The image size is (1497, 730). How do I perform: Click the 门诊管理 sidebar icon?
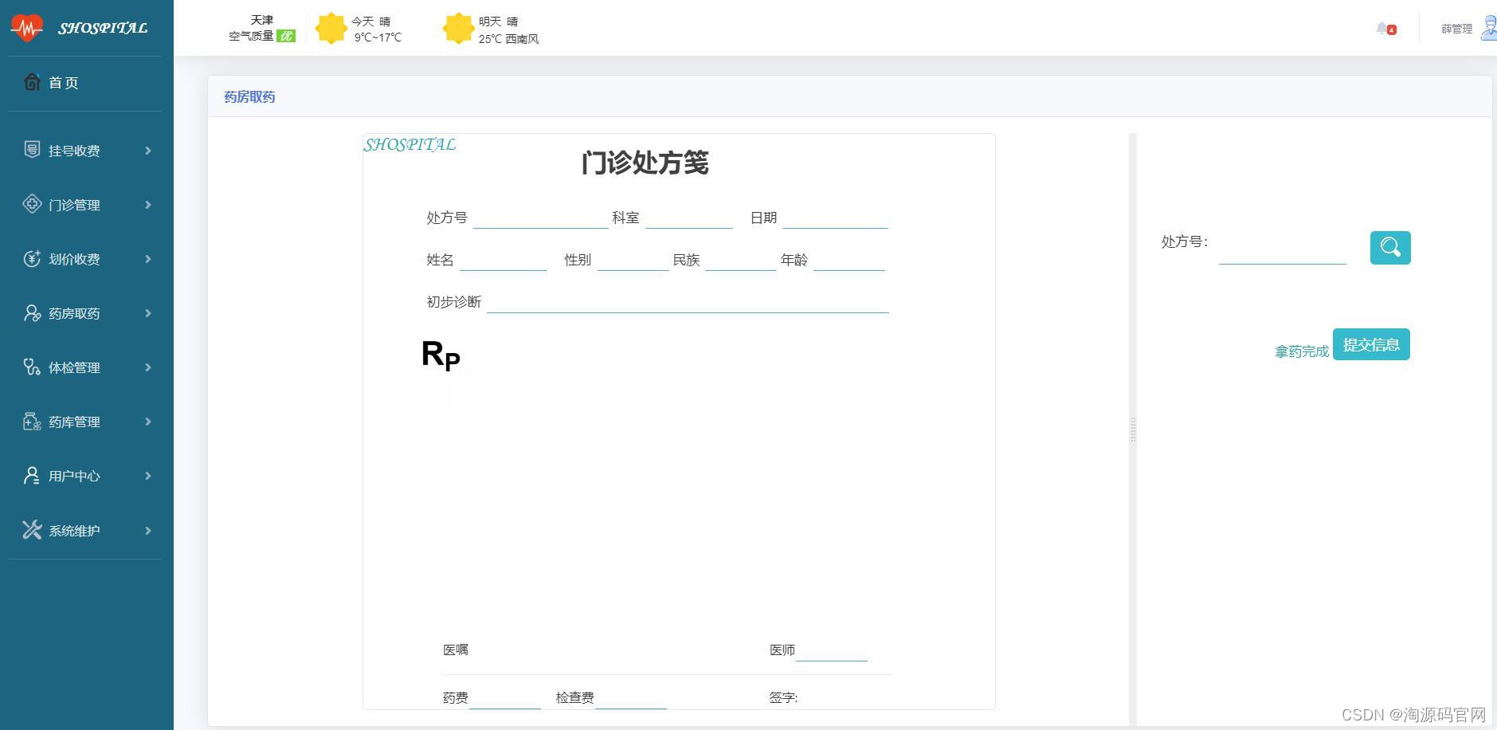[32, 204]
